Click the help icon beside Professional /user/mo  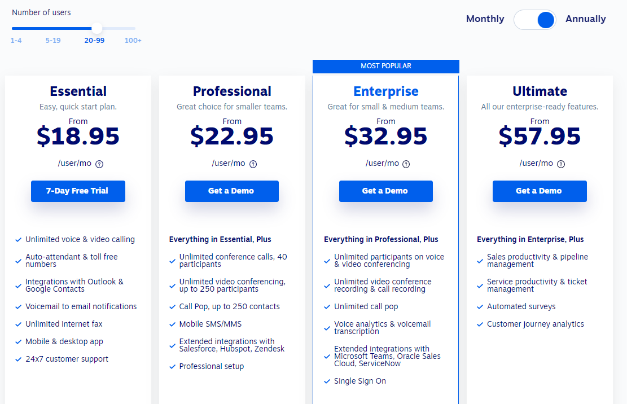coord(253,164)
